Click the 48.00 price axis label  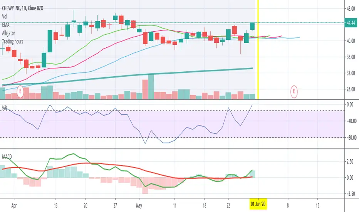351,9
